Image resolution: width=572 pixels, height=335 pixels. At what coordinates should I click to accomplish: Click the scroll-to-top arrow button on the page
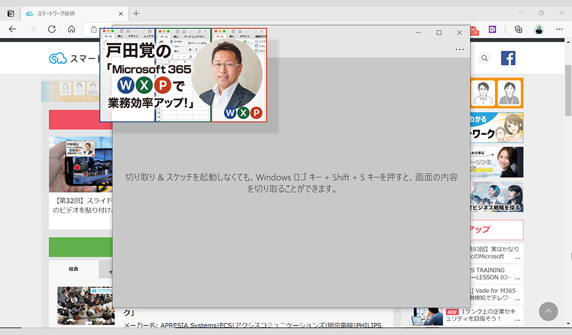click(549, 312)
